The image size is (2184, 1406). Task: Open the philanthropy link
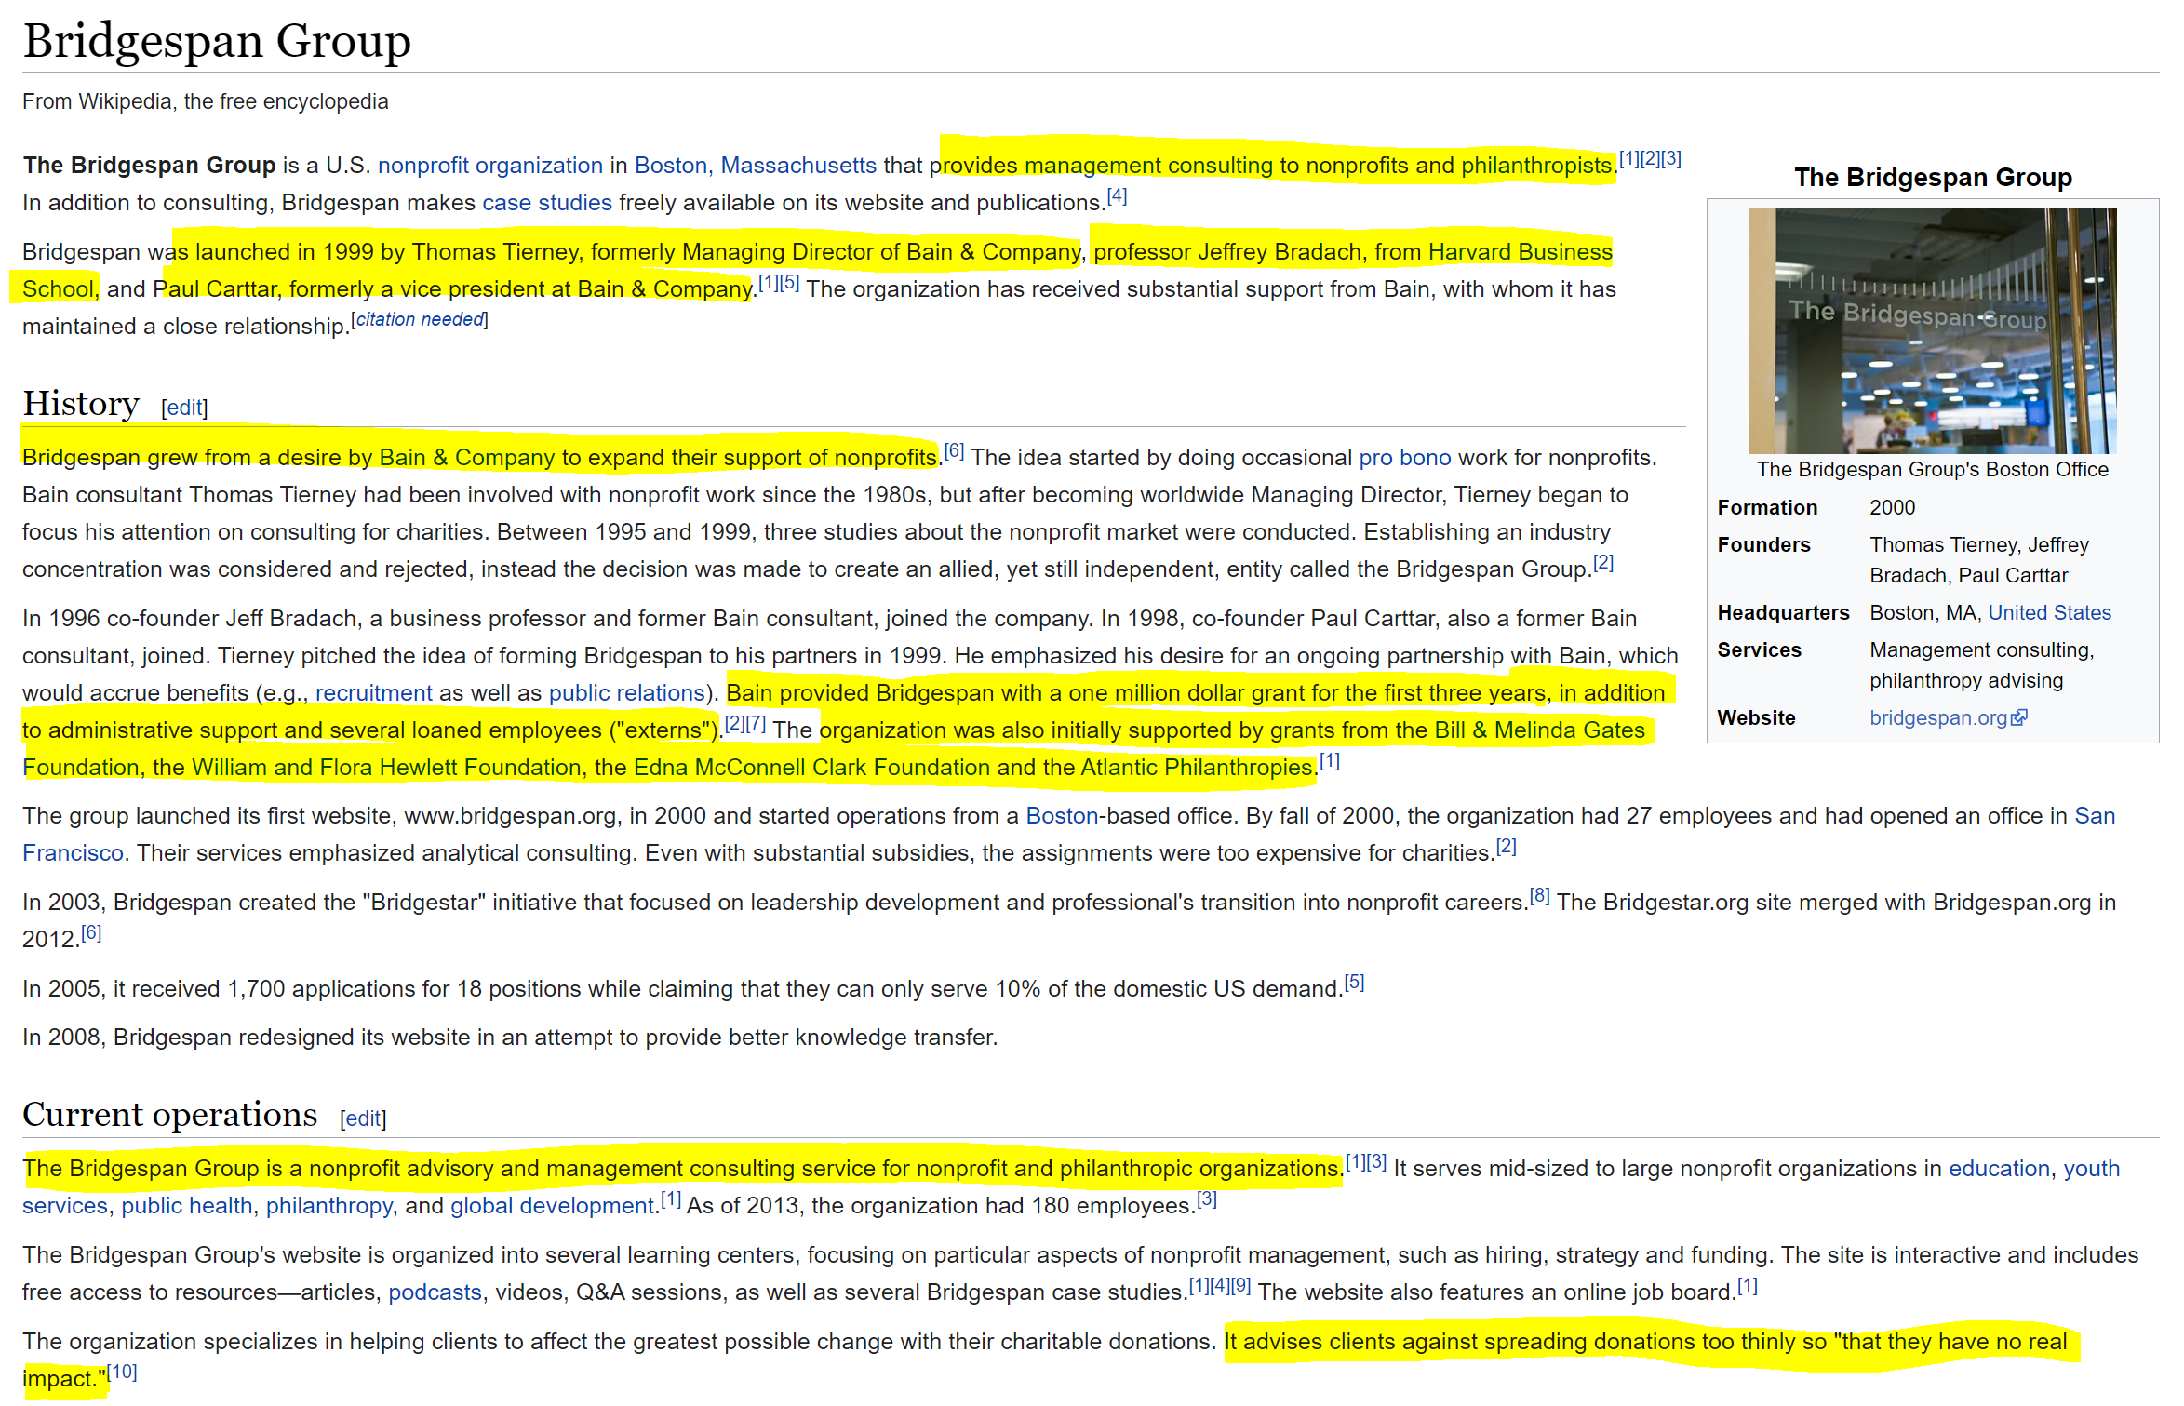tap(329, 1205)
